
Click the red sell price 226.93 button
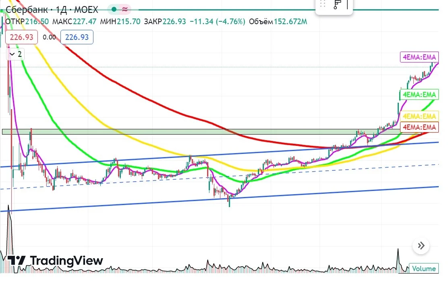[21, 37]
